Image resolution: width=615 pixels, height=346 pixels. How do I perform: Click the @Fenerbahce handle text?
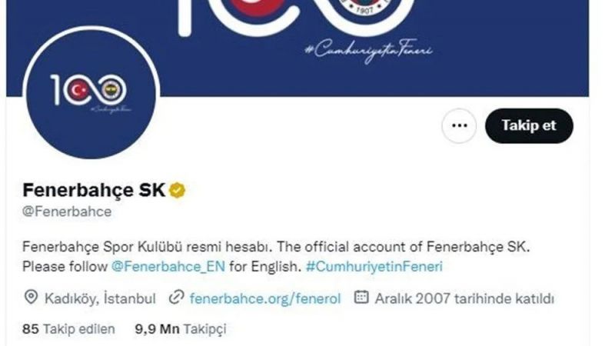pos(67,212)
